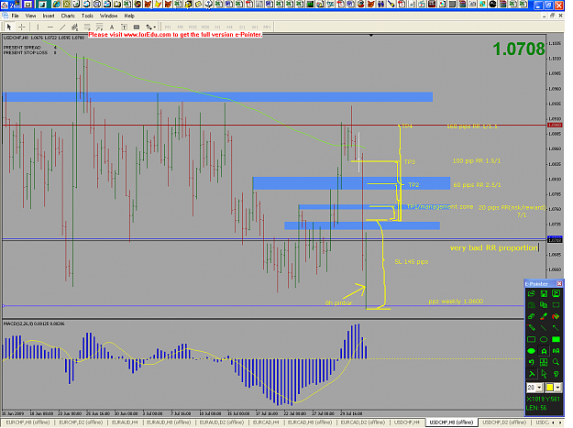Open the Charts menu
Image resolution: width=573 pixels, height=428 pixels.
click(68, 16)
